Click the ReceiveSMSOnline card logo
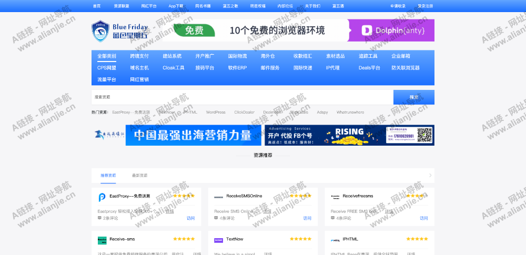The image size is (526, 255). (218, 197)
